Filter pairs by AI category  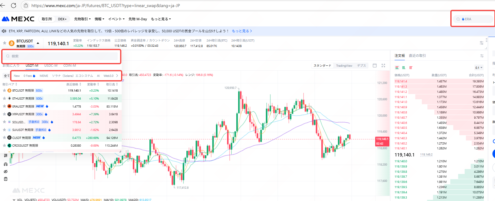tap(98, 76)
